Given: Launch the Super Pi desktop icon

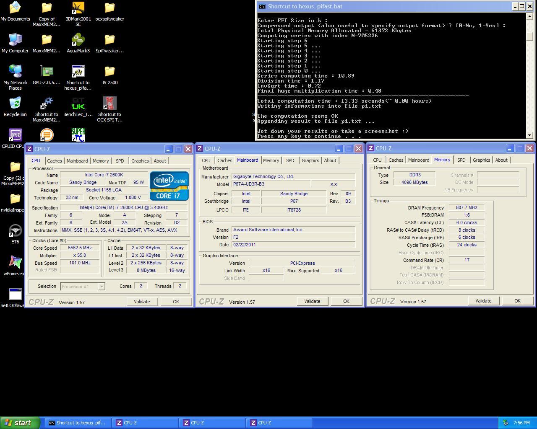Looking at the screenshot, I should pos(78,135).
